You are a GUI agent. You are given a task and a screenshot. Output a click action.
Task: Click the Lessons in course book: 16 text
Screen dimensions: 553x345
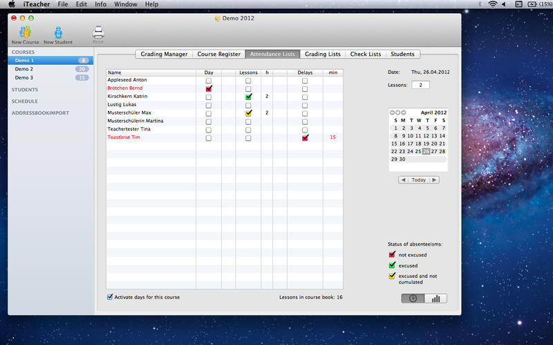(310, 297)
